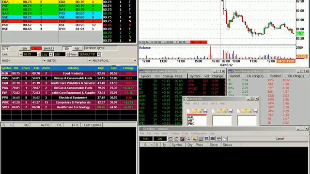This screenshot has height=174, width=310.
Task: Open Trading menu in Graybox window
Action: click(x=174, y=133)
